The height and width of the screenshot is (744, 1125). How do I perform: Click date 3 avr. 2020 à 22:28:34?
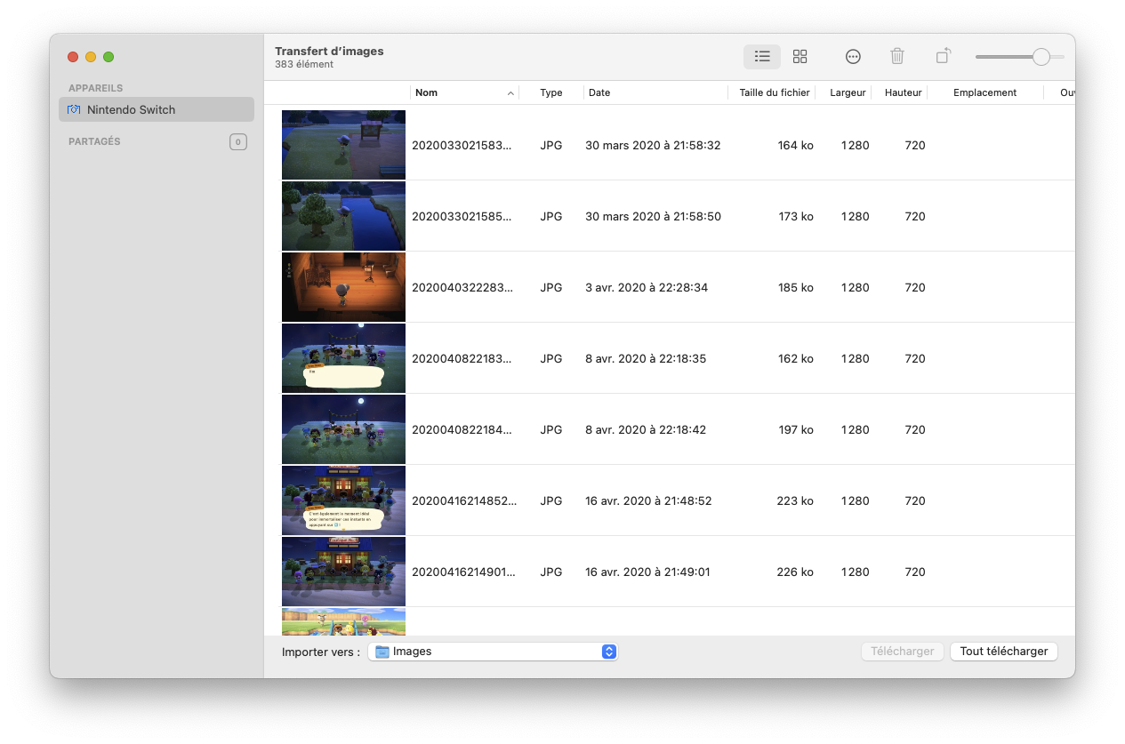[x=647, y=287]
